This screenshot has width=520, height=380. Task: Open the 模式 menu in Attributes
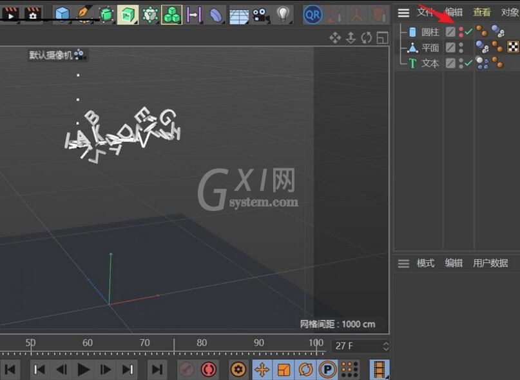[x=425, y=263]
